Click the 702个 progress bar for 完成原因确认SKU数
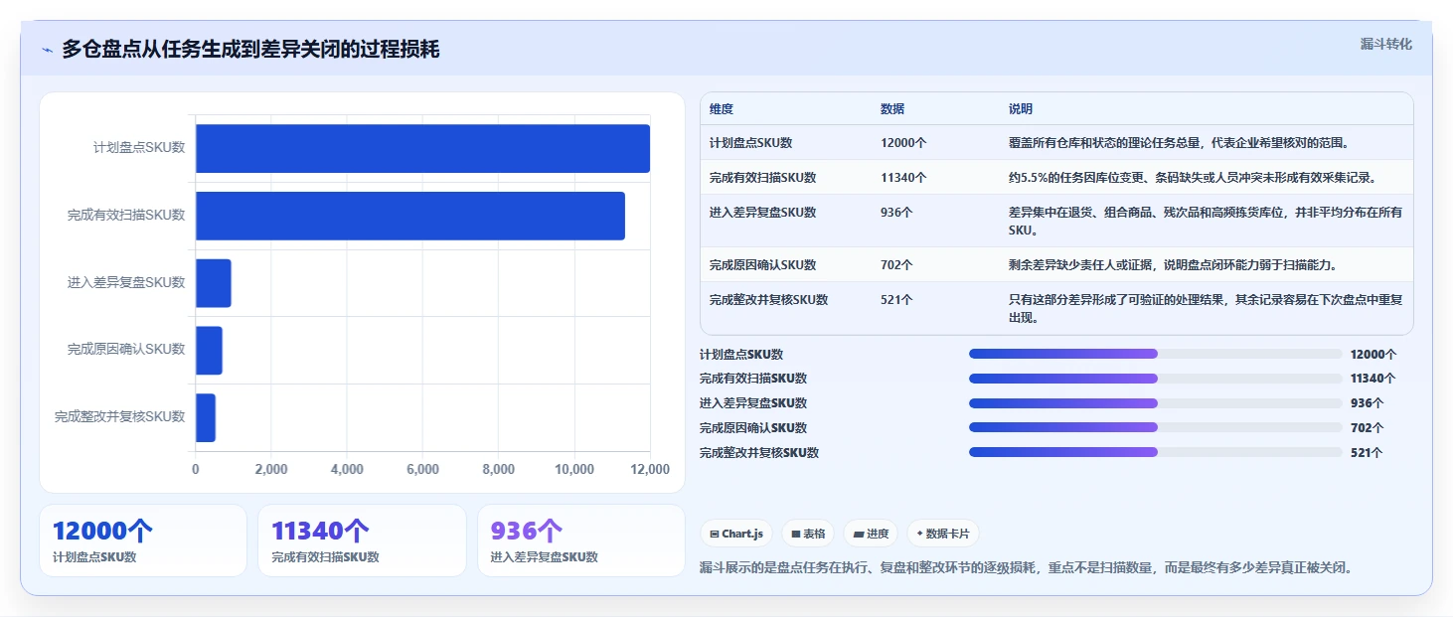Viewport: 1453px width, 617px height. pyautogui.click(x=1156, y=427)
